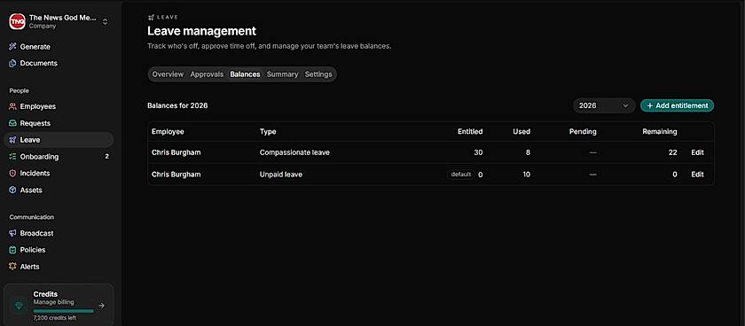Click the Generate wand icon
The height and width of the screenshot is (326, 745).
(x=12, y=46)
